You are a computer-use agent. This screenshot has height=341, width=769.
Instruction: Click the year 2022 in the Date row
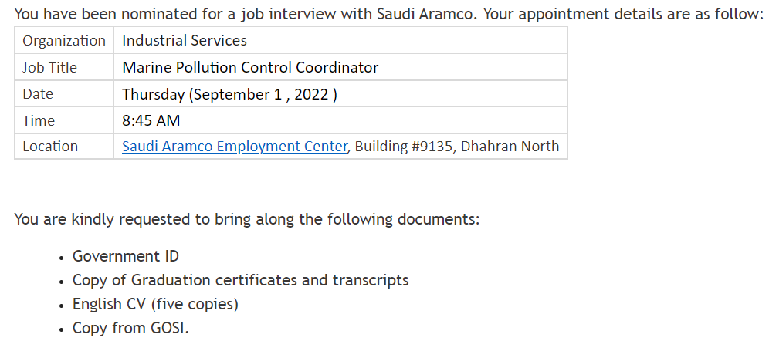311,93
